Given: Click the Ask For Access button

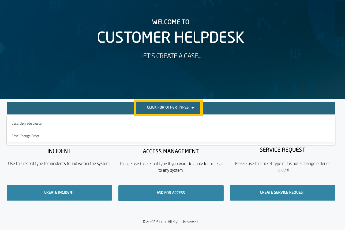Looking at the screenshot, I should [x=171, y=193].
